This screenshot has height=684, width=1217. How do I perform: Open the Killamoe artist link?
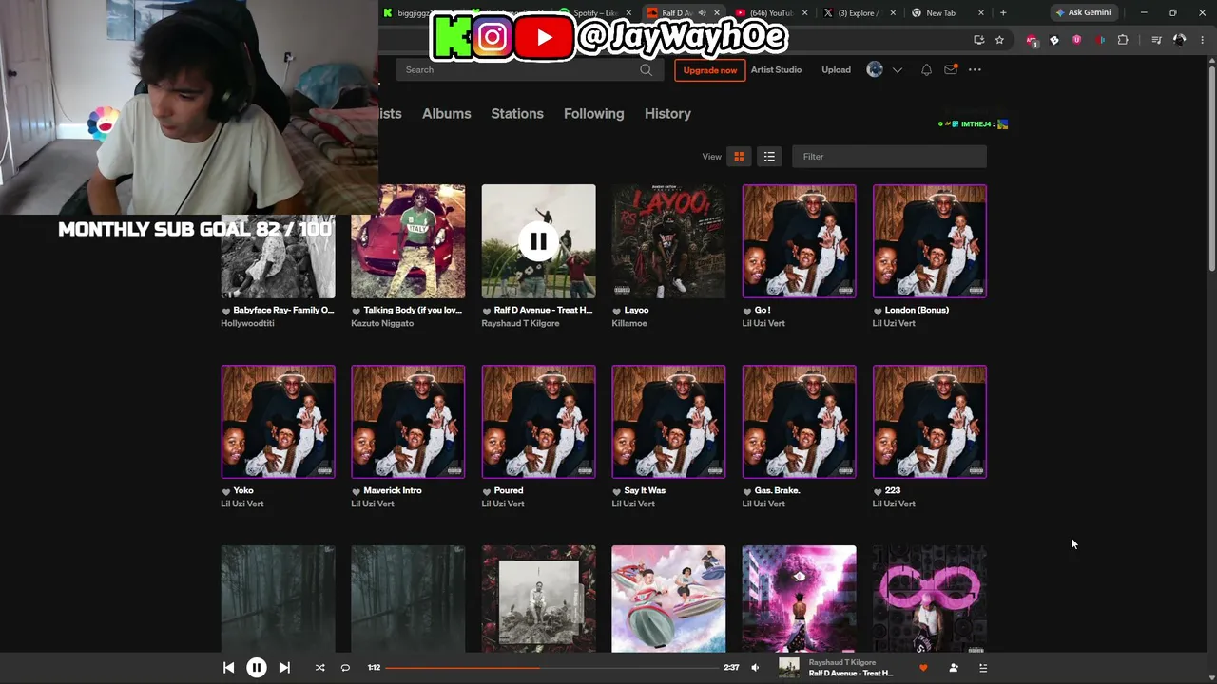(629, 323)
